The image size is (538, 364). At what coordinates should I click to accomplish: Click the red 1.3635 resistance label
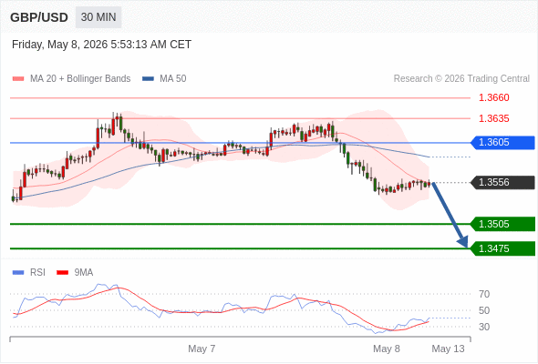493,118
